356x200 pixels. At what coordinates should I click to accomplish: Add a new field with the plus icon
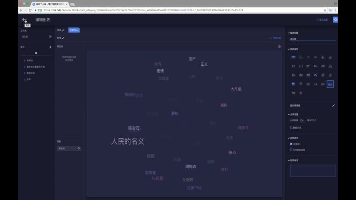click(x=50, y=47)
